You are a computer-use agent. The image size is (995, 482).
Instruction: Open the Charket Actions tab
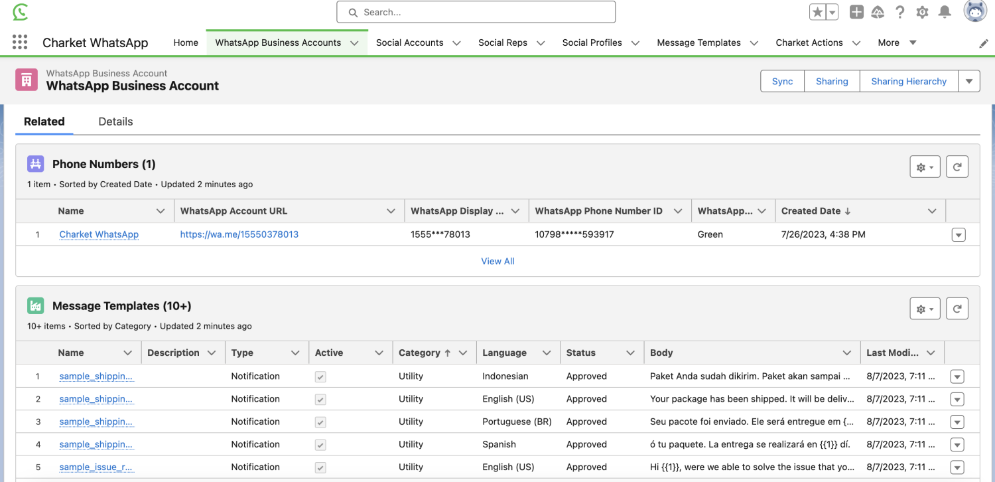(809, 42)
